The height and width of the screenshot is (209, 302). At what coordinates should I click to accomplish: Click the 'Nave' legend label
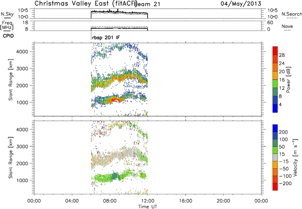(287, 26)
